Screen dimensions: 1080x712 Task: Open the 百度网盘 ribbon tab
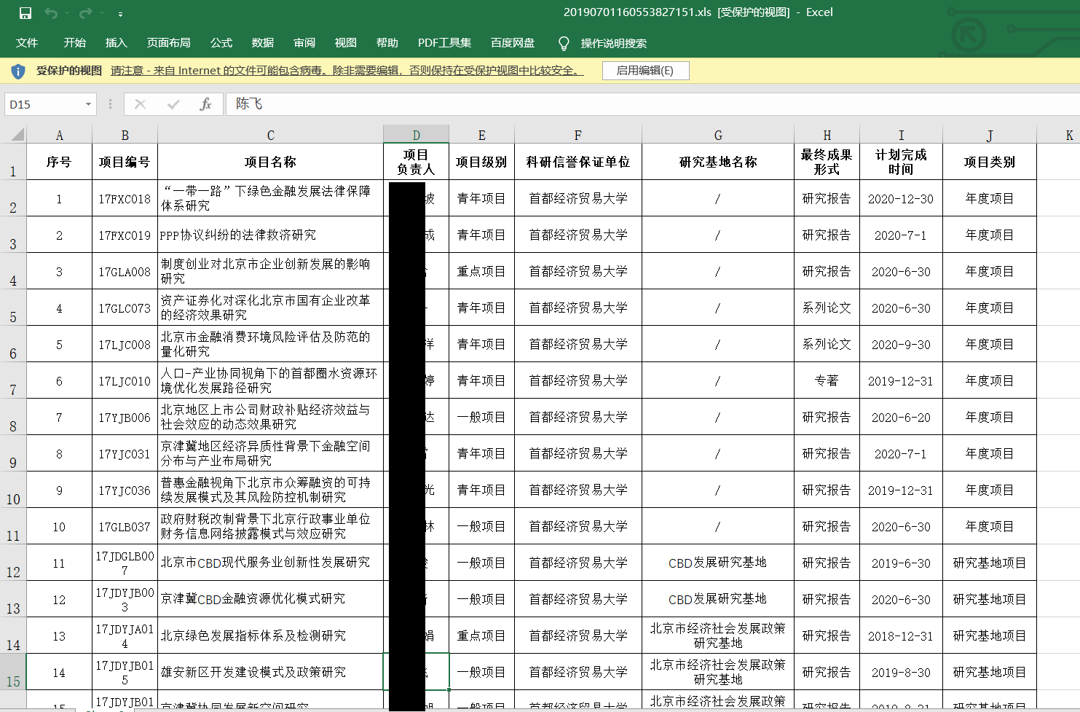513,43
